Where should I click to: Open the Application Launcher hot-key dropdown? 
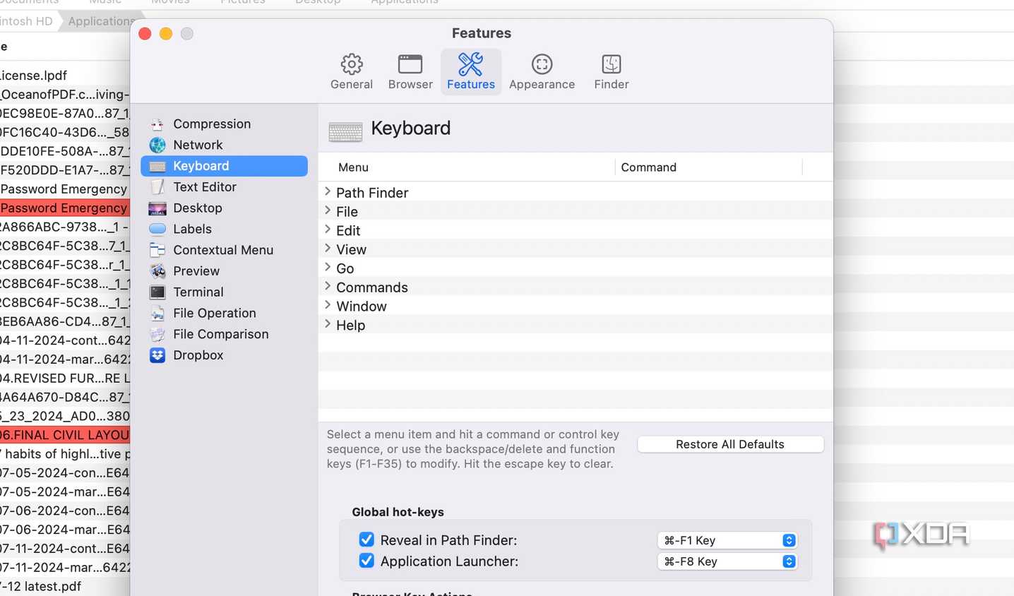pos(727,561)
